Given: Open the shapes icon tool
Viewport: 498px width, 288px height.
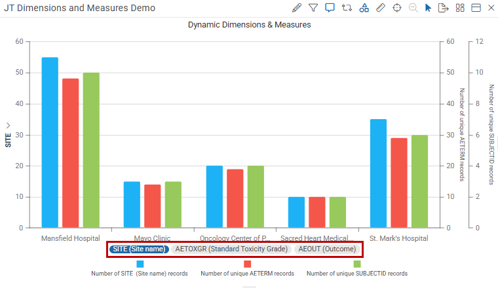Looking at the screenshot, I should coord(364,8).
